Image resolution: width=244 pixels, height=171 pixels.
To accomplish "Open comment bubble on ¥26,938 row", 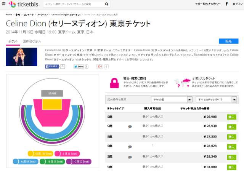I will (130, 127).
